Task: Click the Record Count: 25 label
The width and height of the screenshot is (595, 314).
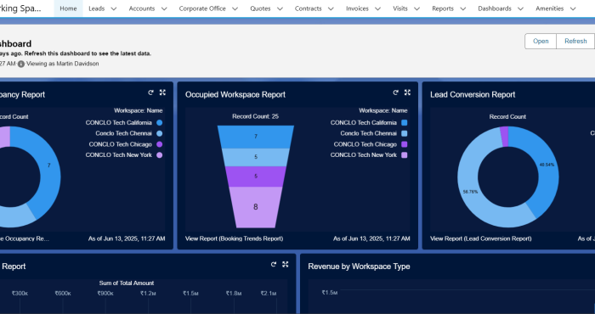Action: pos(255,116)
